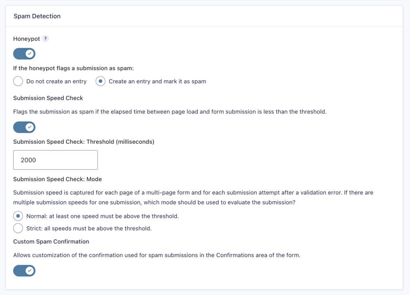The image size is (410, 295).
Task: Click the Custom Spam Confirmation label
Action: 51,241
